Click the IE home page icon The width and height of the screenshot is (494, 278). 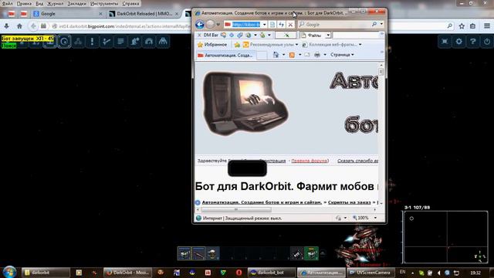(x=276, y=55)
